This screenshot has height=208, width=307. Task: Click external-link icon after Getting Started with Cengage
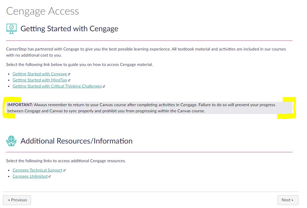(69, 74)
